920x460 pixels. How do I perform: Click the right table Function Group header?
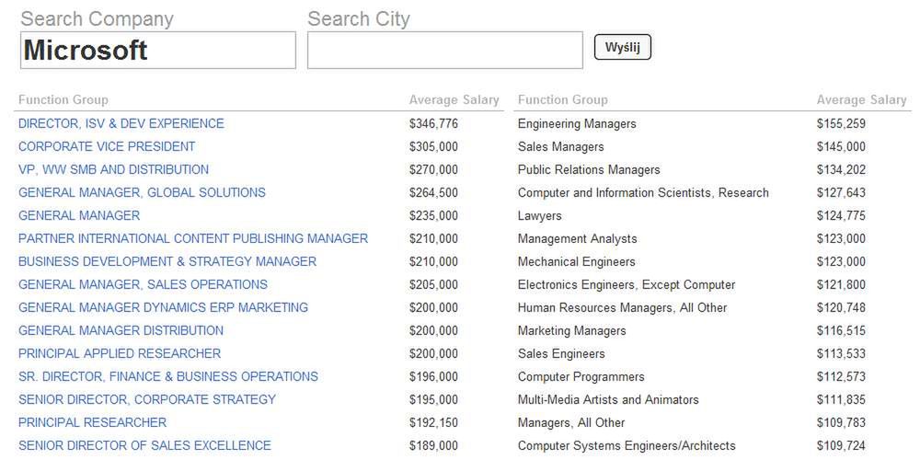coord(563,99)
